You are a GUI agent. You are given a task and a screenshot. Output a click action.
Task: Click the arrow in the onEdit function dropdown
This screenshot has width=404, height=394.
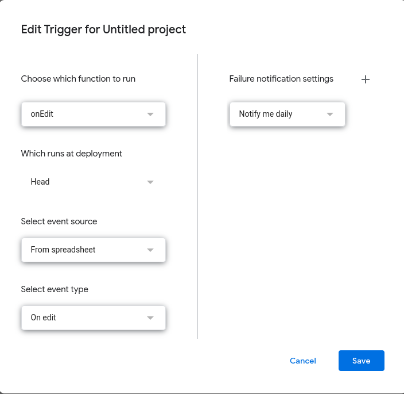[150, 114]
